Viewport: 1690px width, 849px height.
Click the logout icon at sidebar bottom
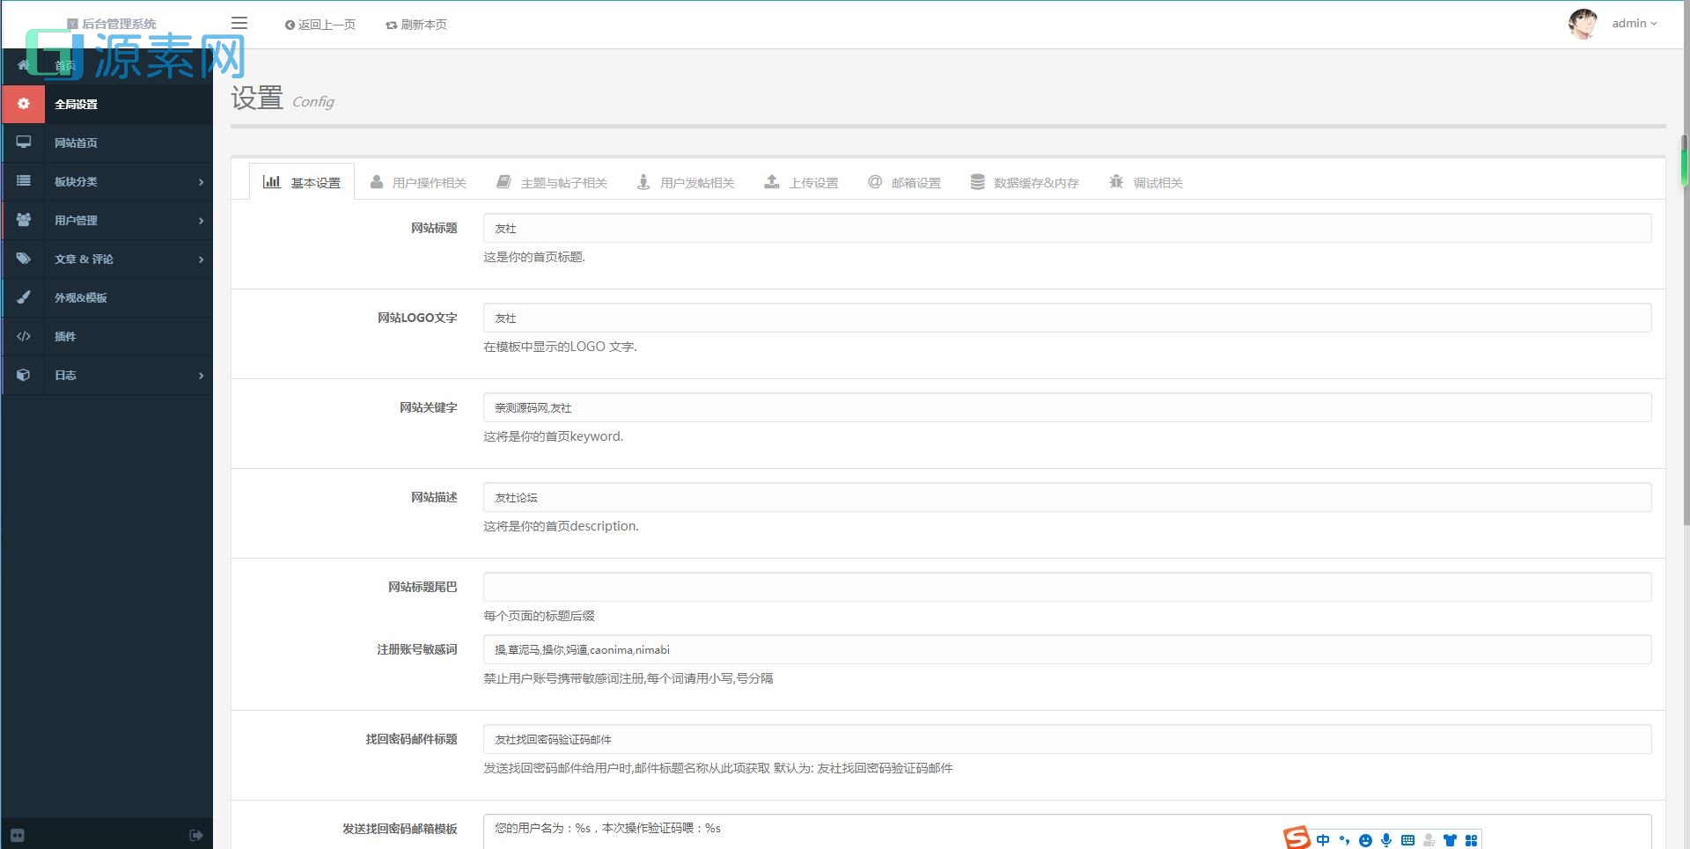coord(195,834)
